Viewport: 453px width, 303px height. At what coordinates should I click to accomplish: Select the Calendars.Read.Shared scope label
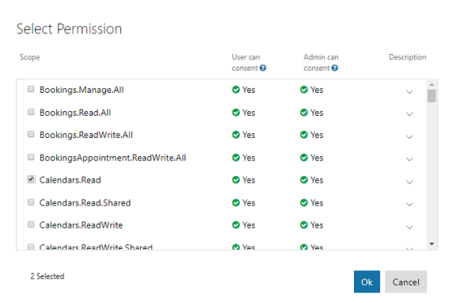tap(85, 203)
